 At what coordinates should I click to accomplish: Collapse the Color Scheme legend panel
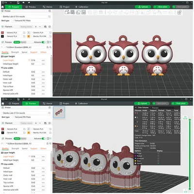(x=136, y=108)
